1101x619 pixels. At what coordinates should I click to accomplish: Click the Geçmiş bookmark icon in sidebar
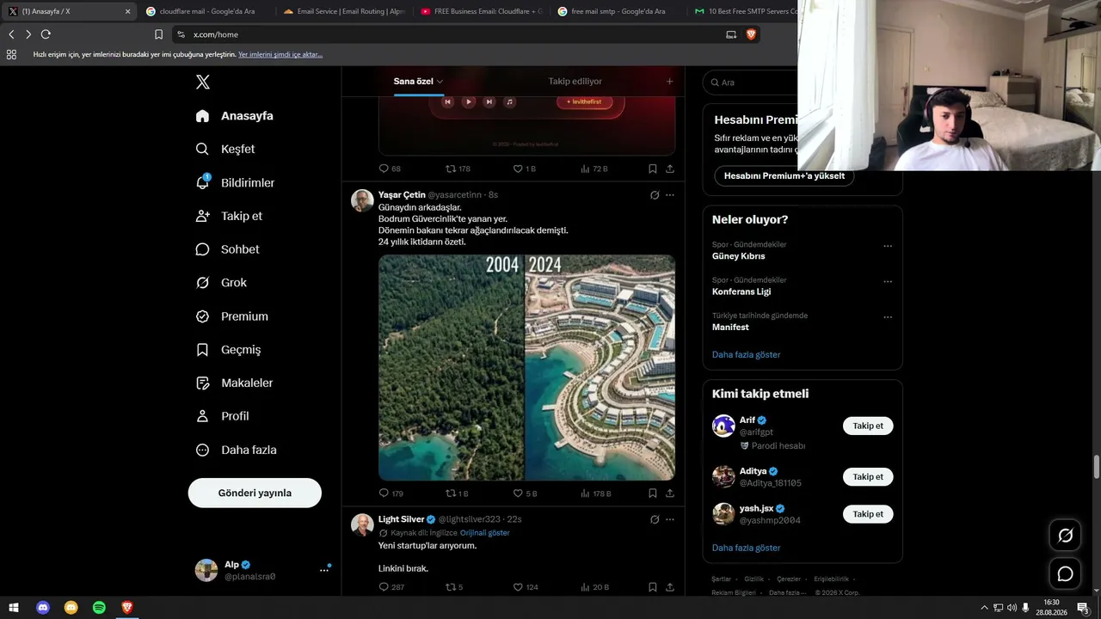(x=203, y=350)
